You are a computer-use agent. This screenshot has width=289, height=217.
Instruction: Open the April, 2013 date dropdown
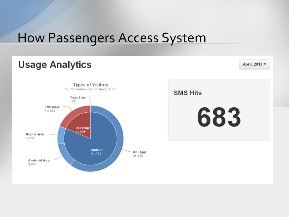pyautogui.click(x=255, y=64)
